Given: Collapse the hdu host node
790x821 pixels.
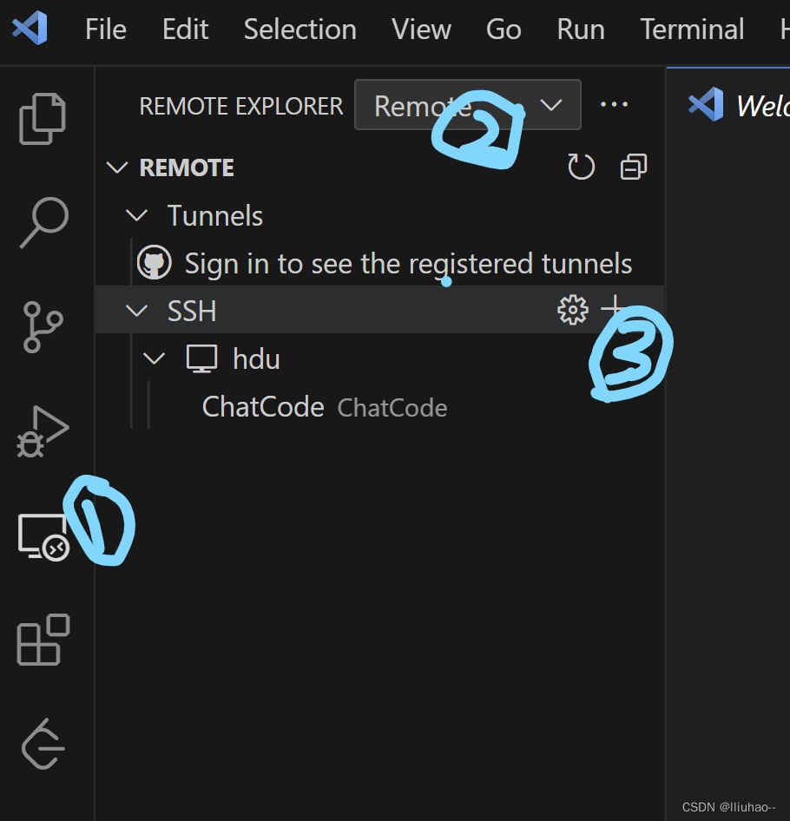Looking at the screenshot, I should point(154,358).
